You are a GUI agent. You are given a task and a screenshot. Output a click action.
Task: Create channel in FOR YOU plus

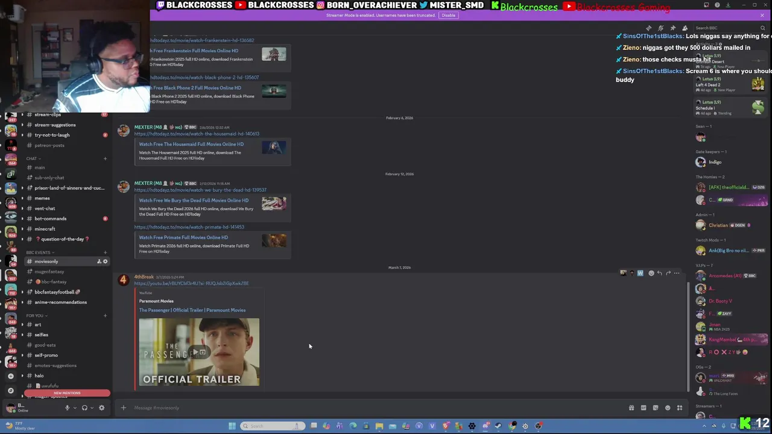(x=105, y=316)
